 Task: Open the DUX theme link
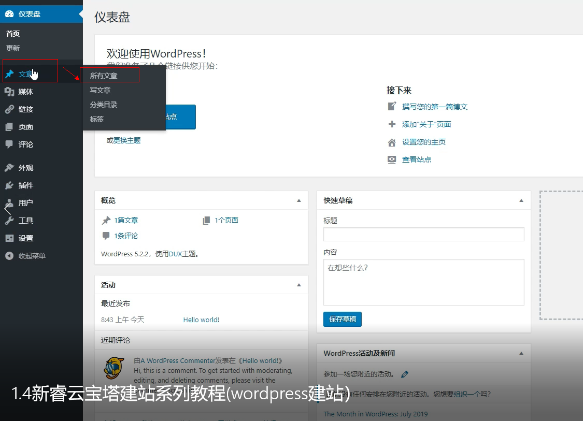pos(175,254)
